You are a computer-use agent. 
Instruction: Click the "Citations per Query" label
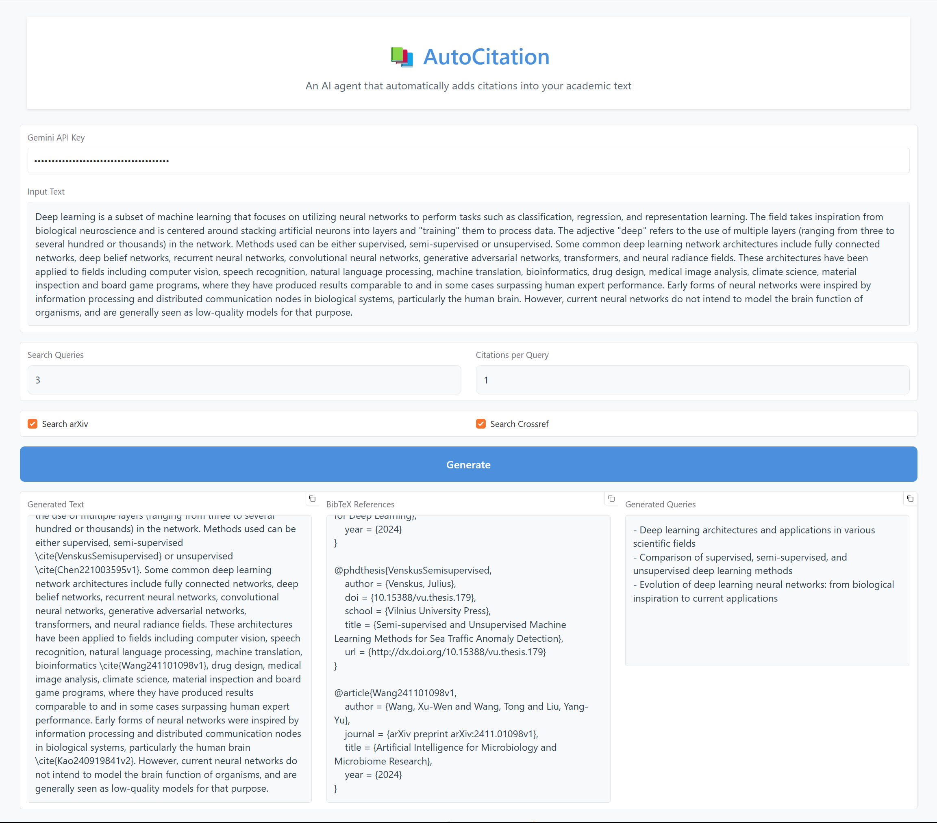512,355
